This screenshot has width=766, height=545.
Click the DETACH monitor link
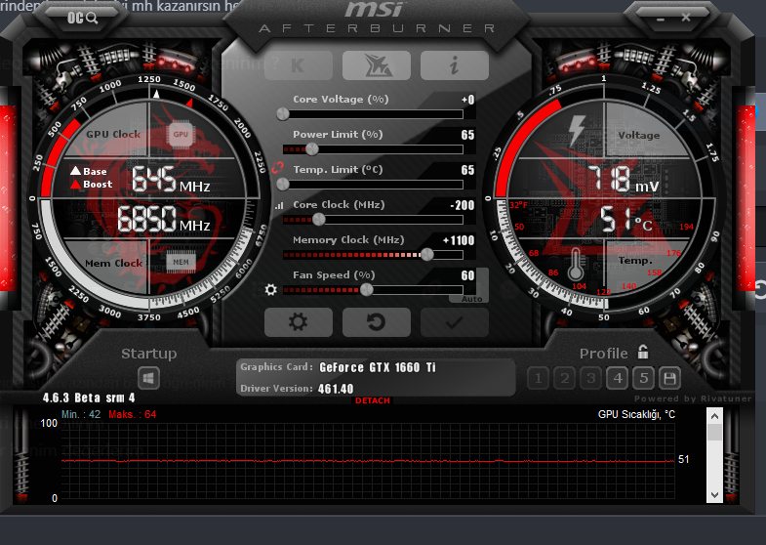[x=373, y=400]
